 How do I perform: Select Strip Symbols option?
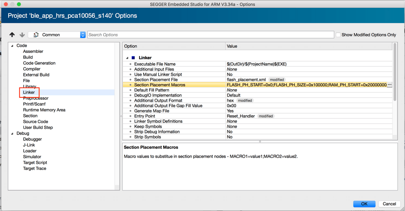point(148,137)
